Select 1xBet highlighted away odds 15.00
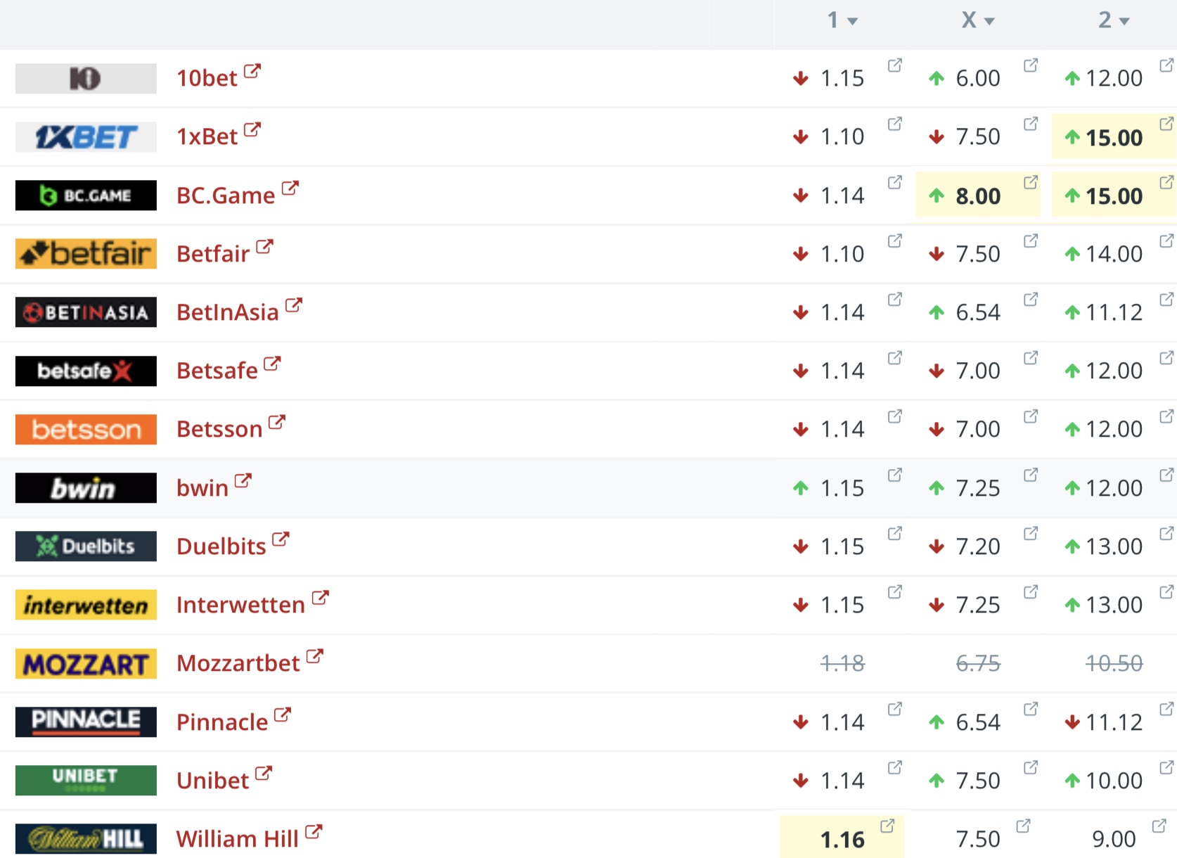Screen dimensions: 1177x858 point(1114,137)
